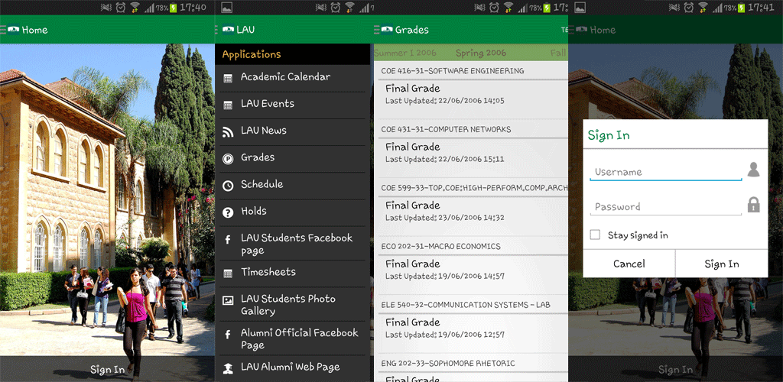The width and height of the screenshot is (783, 382).
Task: Tap the Schedule clock icon
Action: [x=228, y=186]
